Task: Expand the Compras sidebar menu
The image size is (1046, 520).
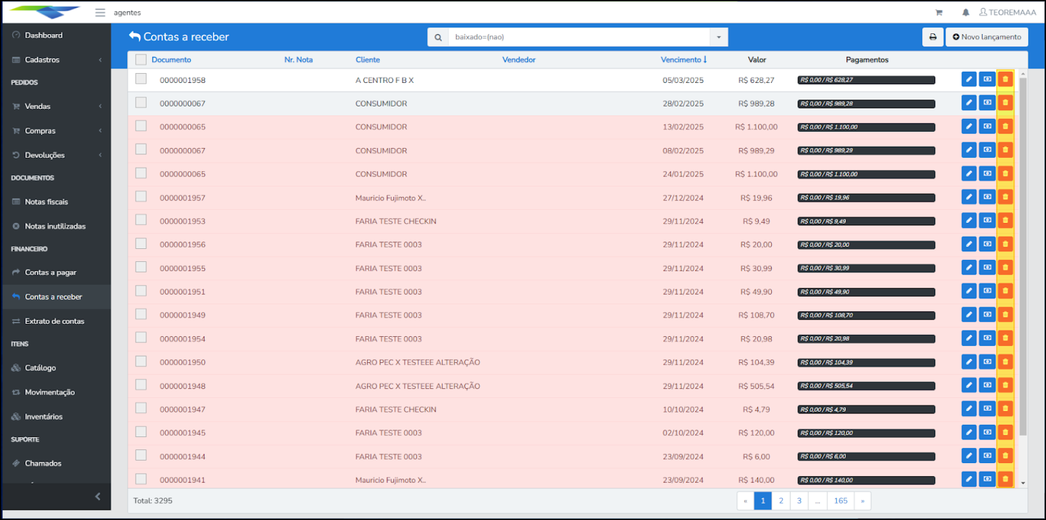Action: click(56, 131)
